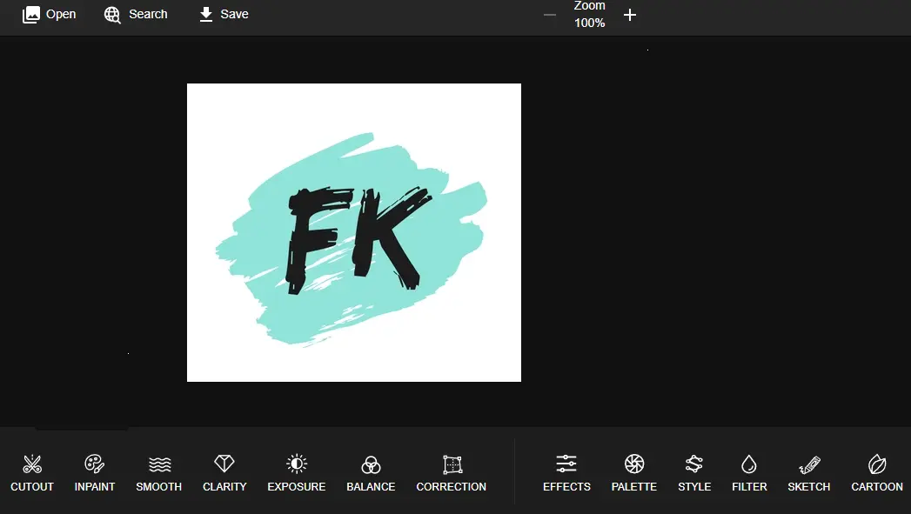Viewport: 911px width, 514px height.
Task: Open the Palette aperture tool
Action: pyautogui.click(x=633, y=473)
